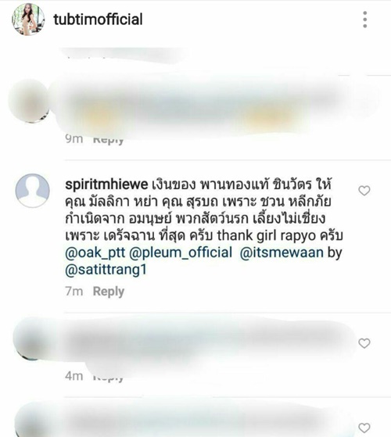391x437 pixels.
Task: Select the 4m timestamp
Action: tap(74, 376)
